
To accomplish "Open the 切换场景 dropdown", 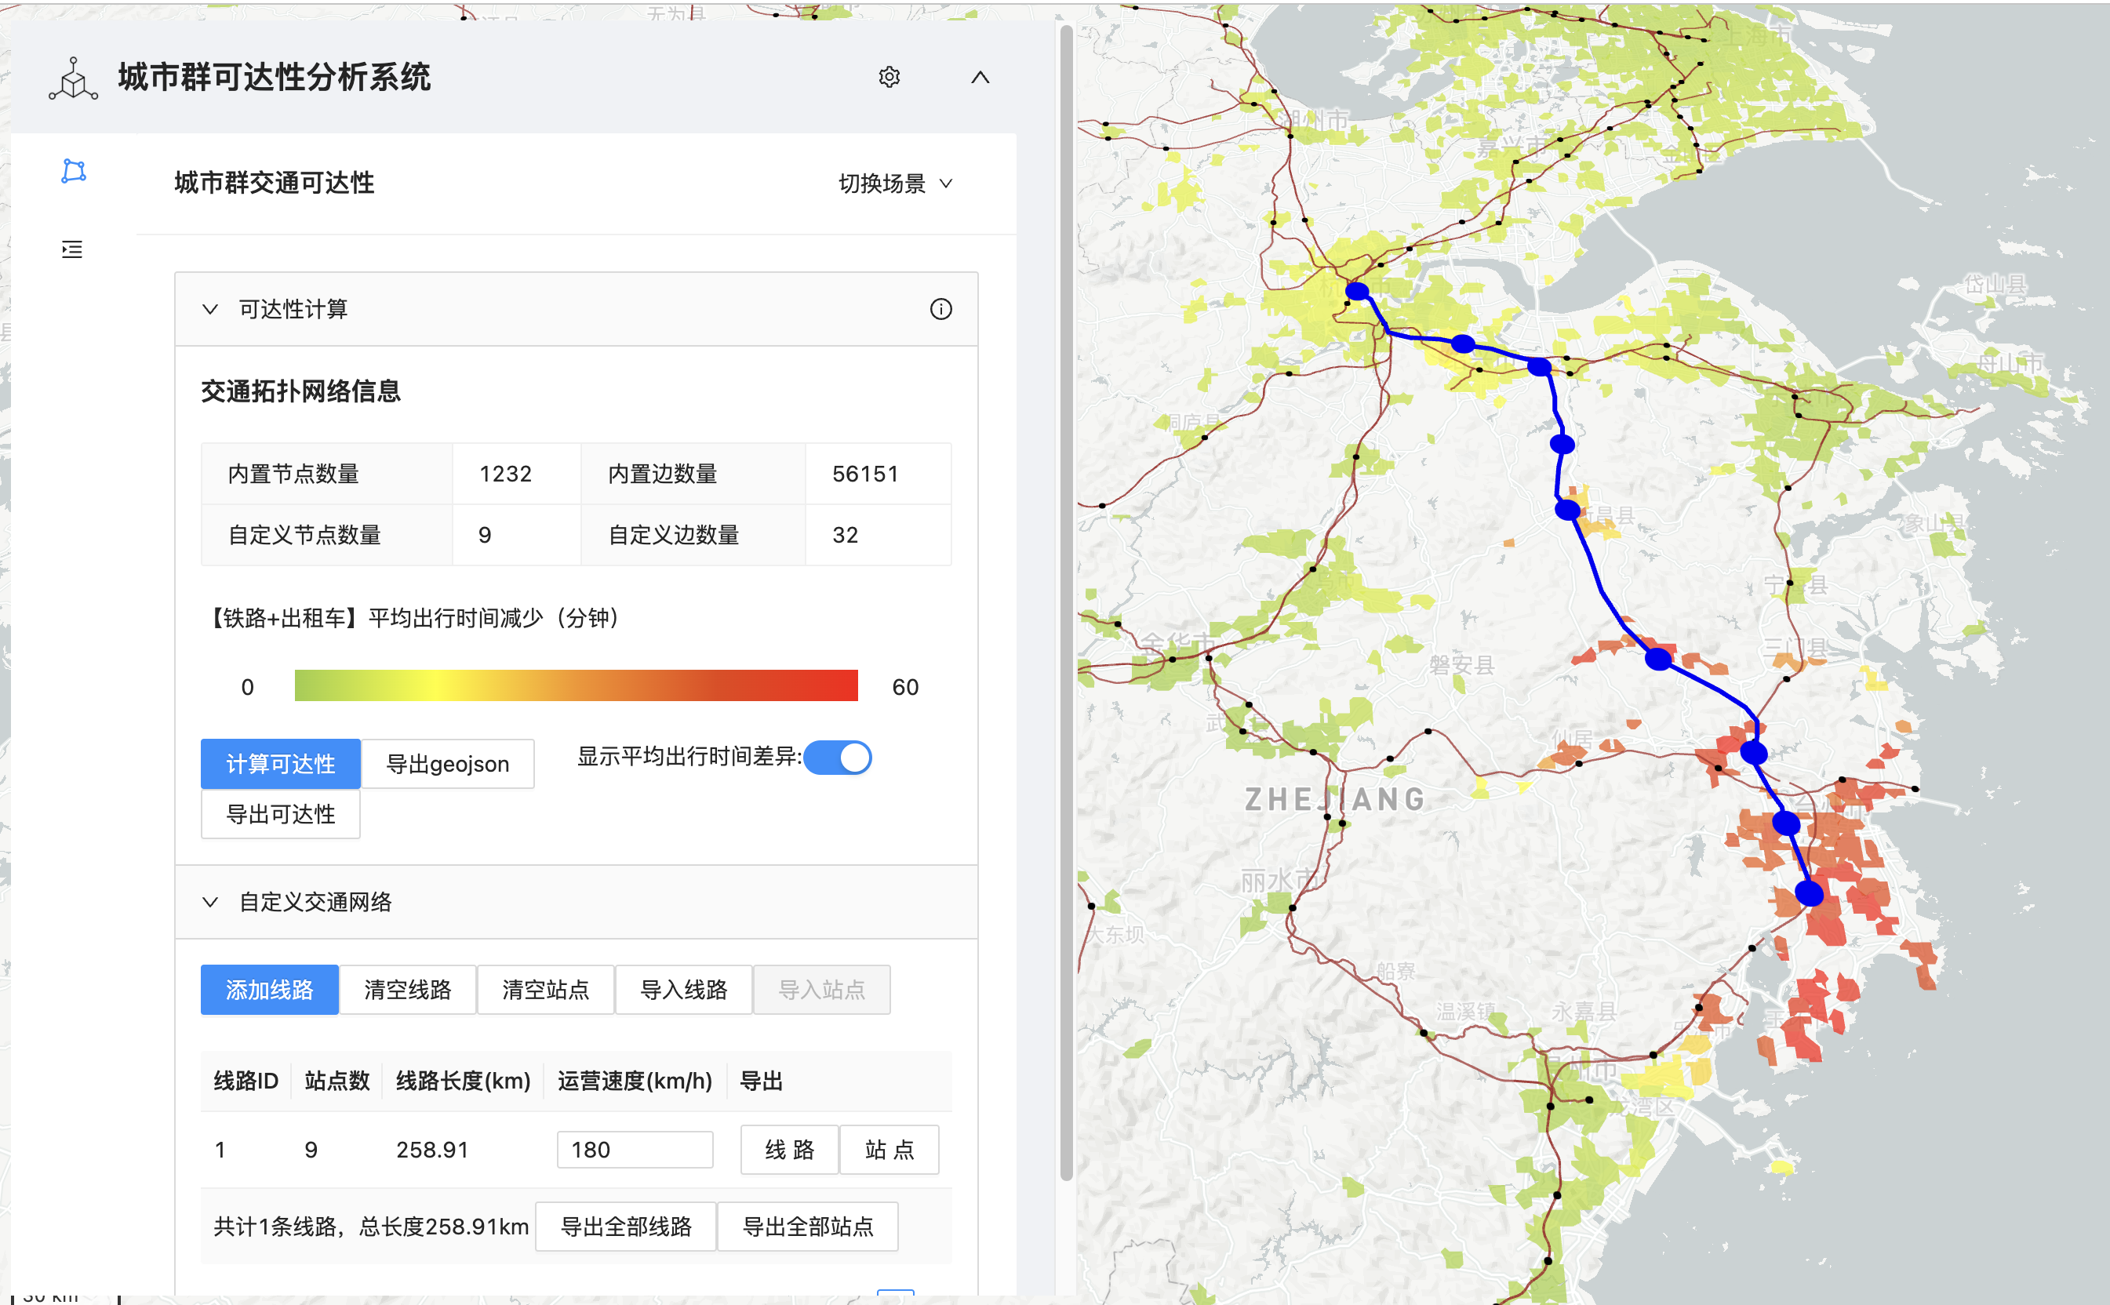I will click(895, 183).
